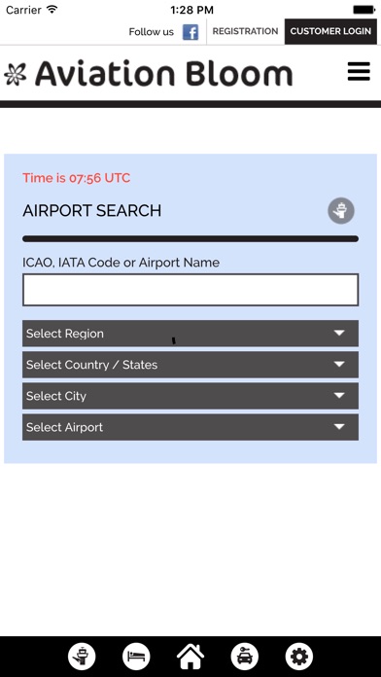The image size is (381, 677).
Task: Focus the ICAO, IATA Code or Airport Name field
Action: pos(190,290)
